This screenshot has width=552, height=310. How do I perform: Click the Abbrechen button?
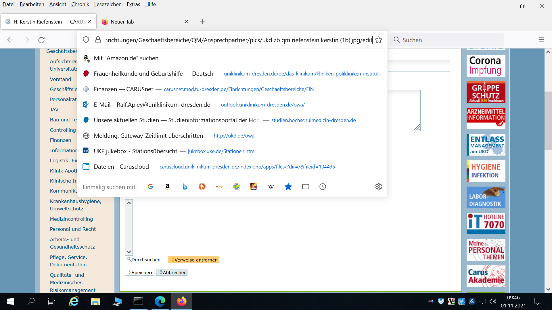(x=172, y=272)
